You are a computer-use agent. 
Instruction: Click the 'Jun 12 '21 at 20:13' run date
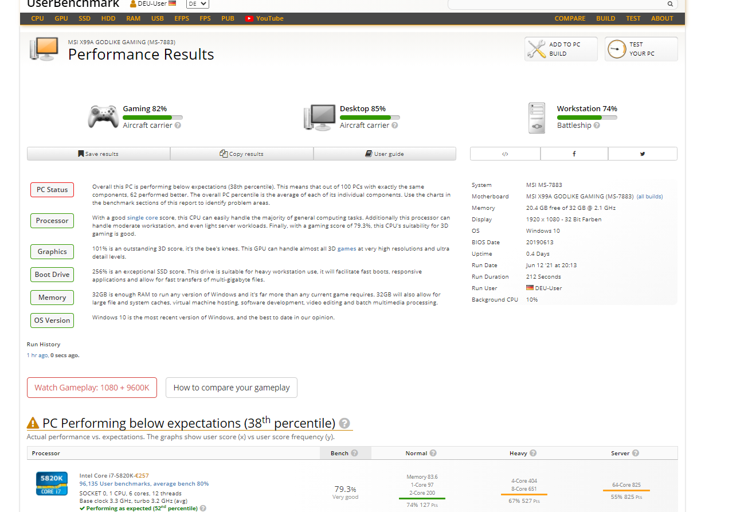551,265
